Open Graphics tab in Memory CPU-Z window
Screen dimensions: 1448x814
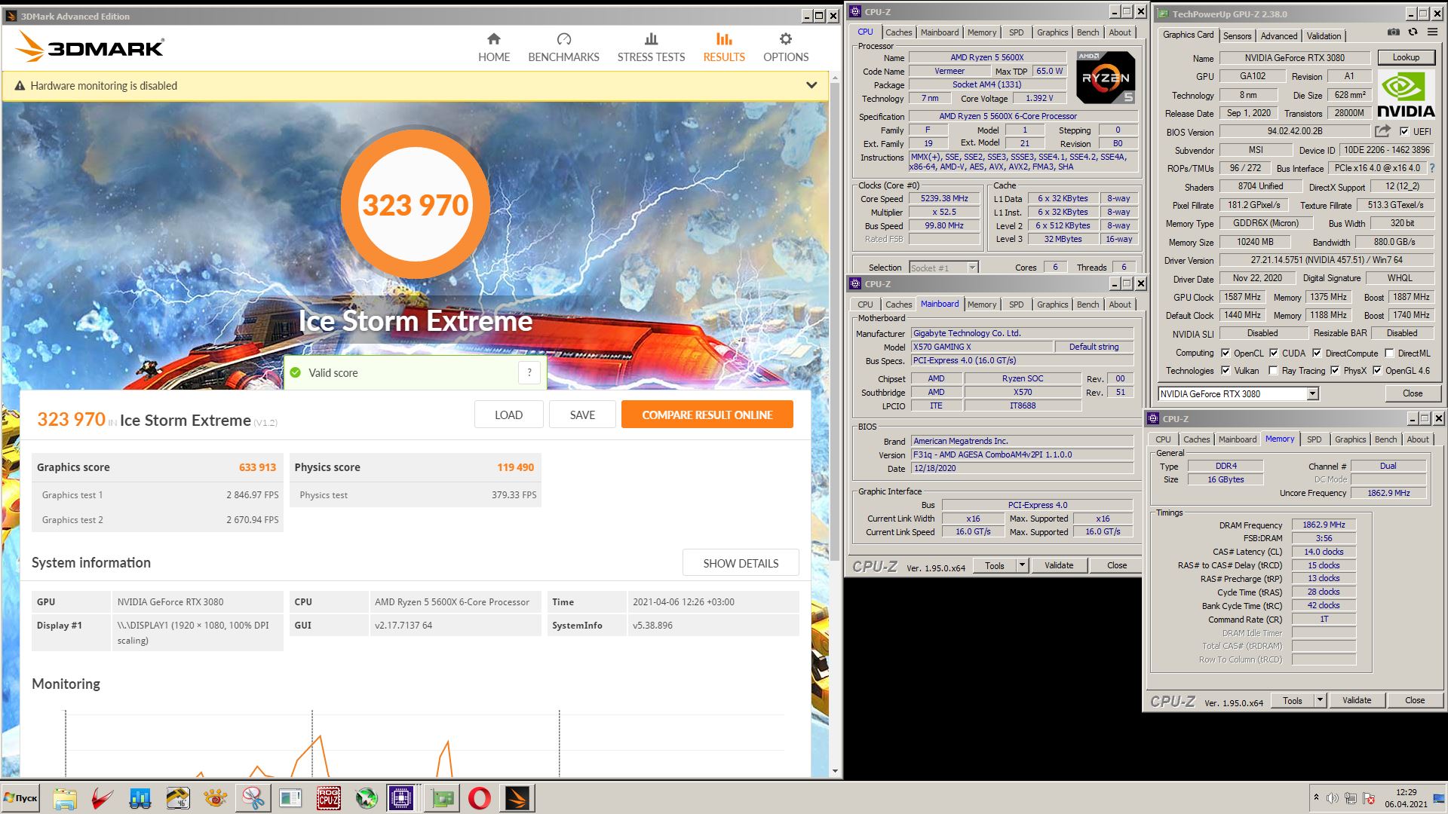[1350, 439]
